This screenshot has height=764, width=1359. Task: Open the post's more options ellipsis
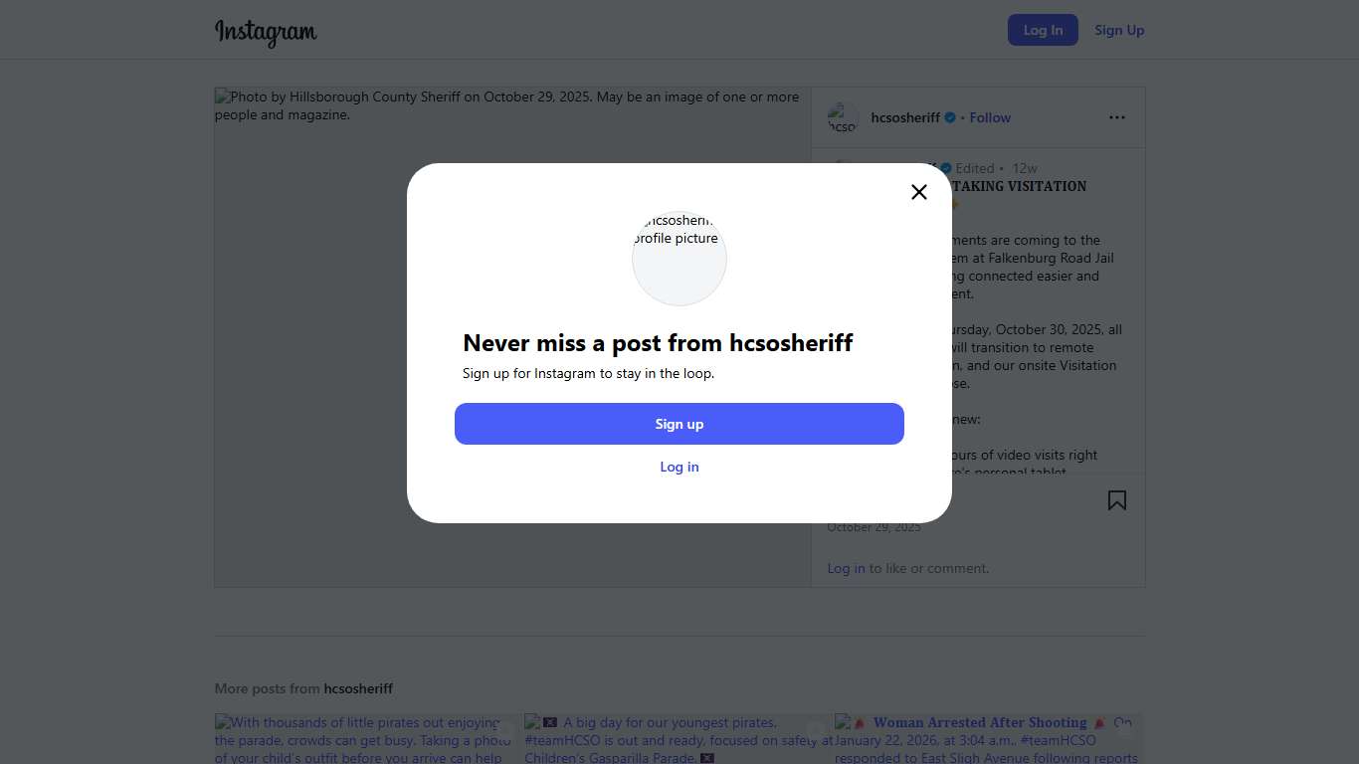(x=1117, y=117)
